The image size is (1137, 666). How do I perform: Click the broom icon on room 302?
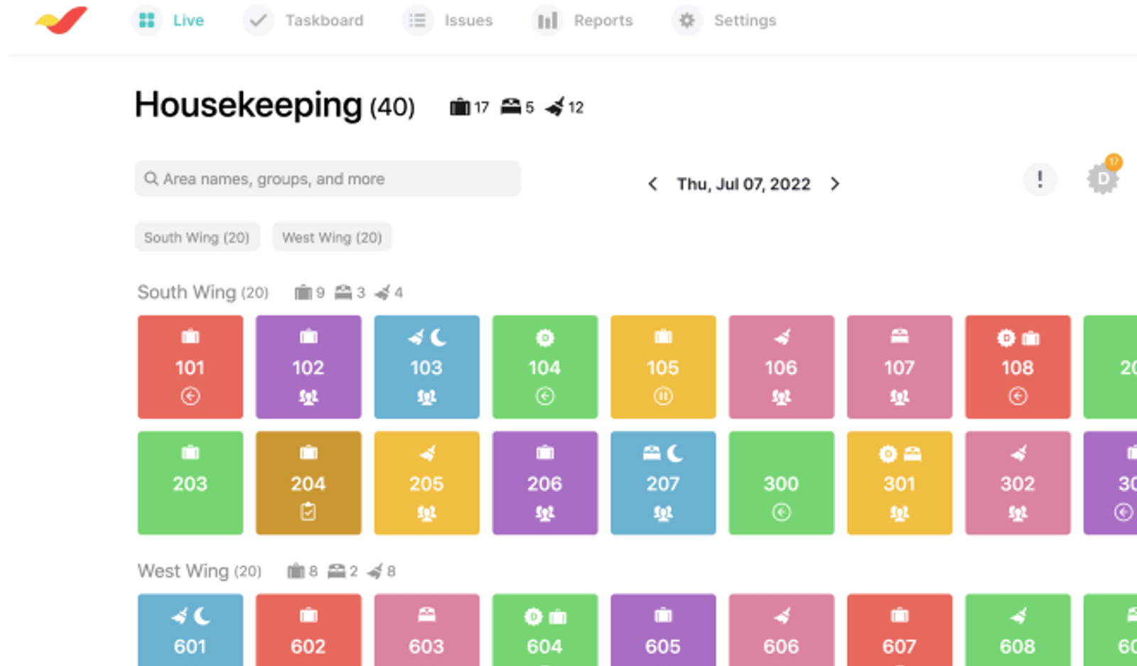tap(1018, 453)
